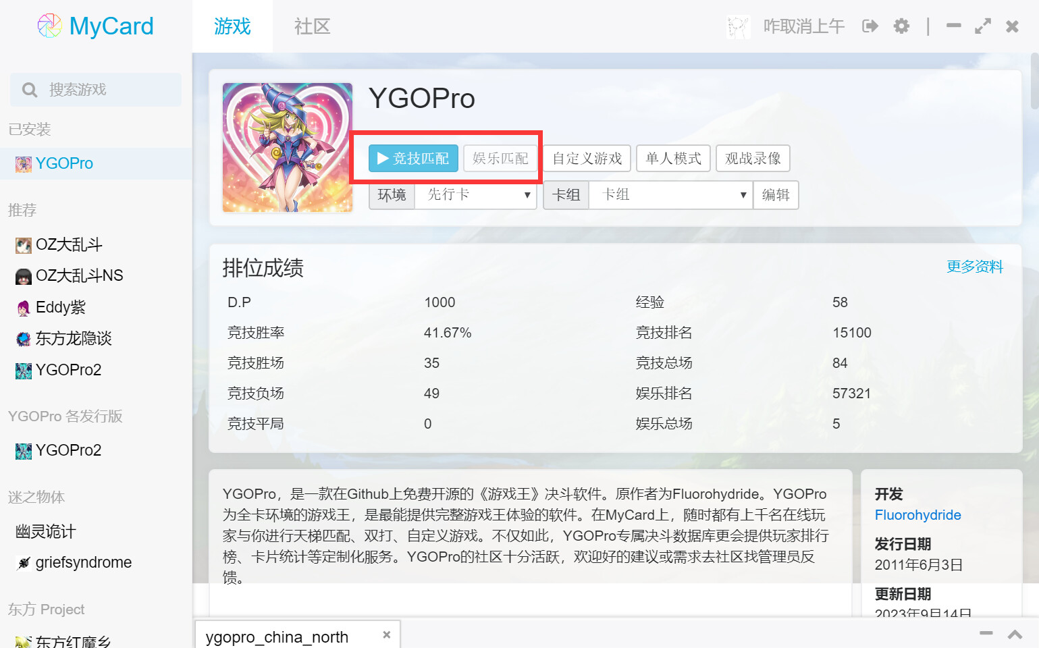Open the settings gear icon

(x=901, y=26)
